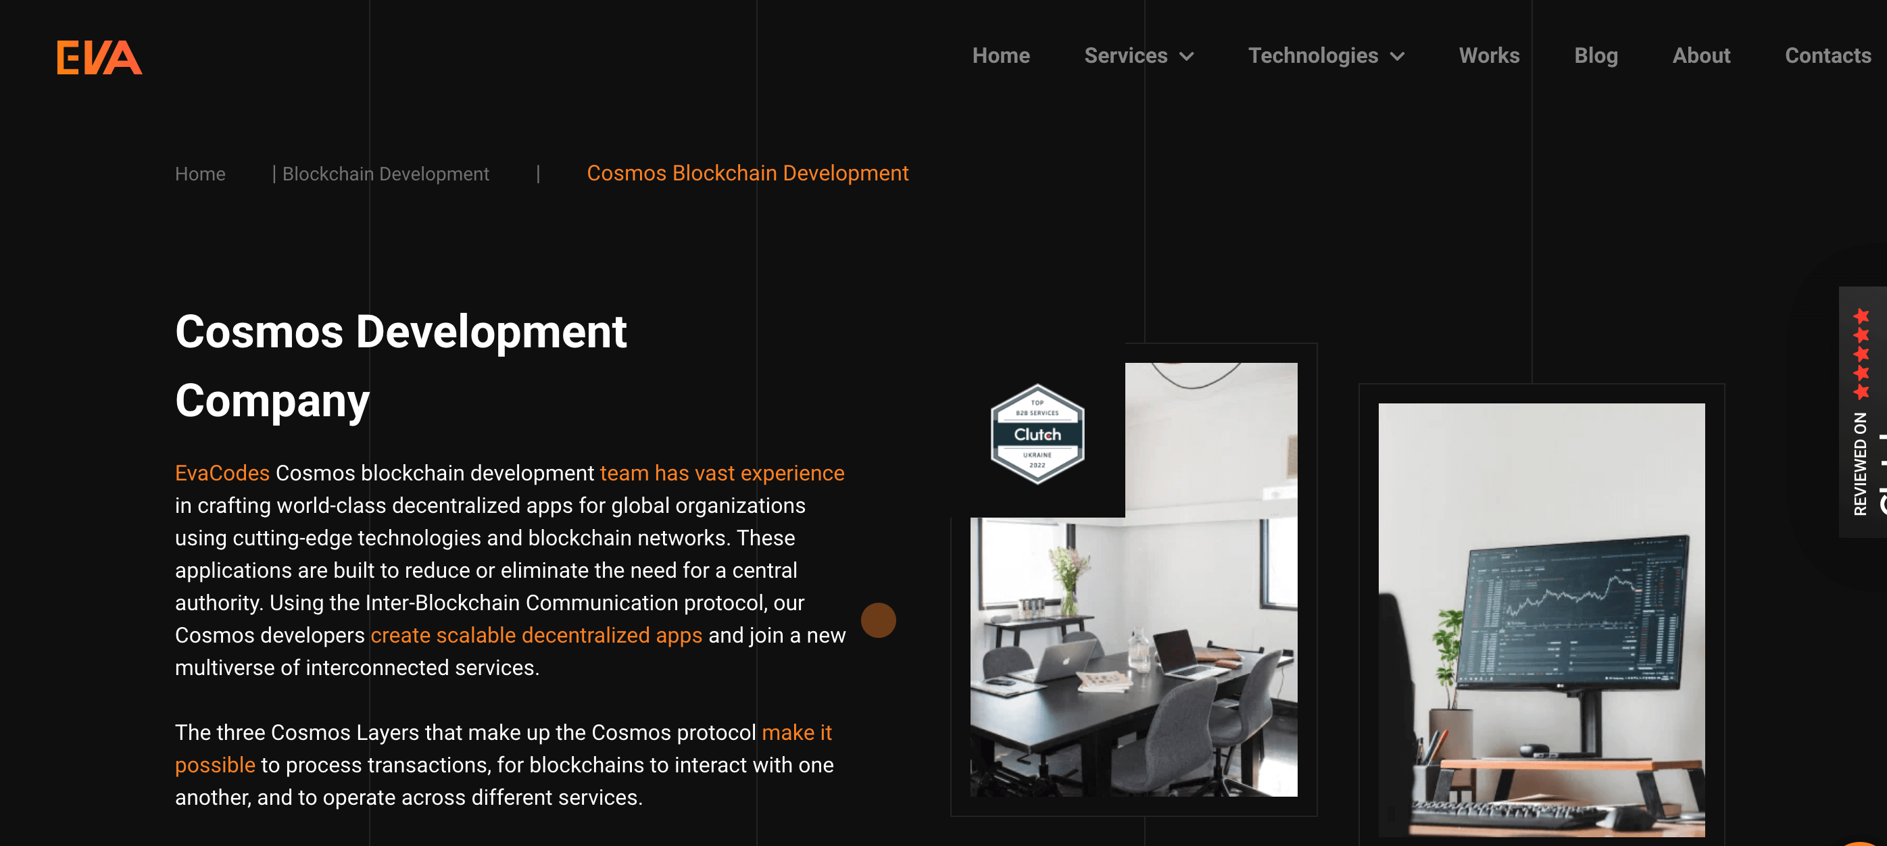Navigate to the Home menu item
1887x846 pixels.
pyautogui.click(x=1000, y=55)
